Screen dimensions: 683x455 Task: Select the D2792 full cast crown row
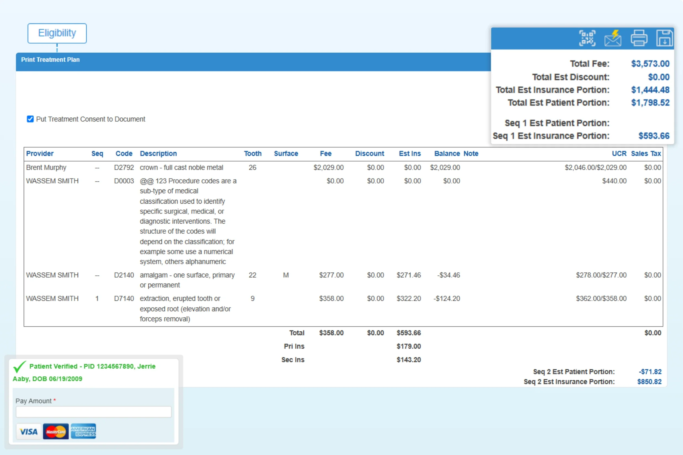(x=181, y=167)
